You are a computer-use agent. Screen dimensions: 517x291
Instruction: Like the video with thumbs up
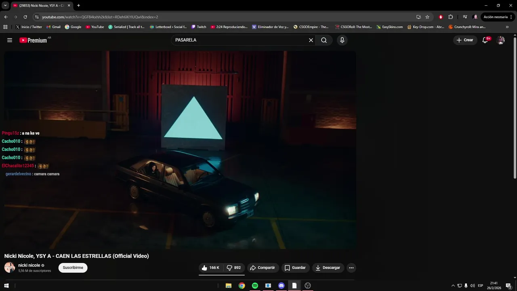(210, 268)
